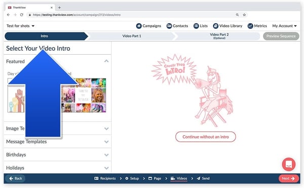Go to Lists in the navigation bar
The width and height of the screenshot is (304, 188).
click(201, 26)
